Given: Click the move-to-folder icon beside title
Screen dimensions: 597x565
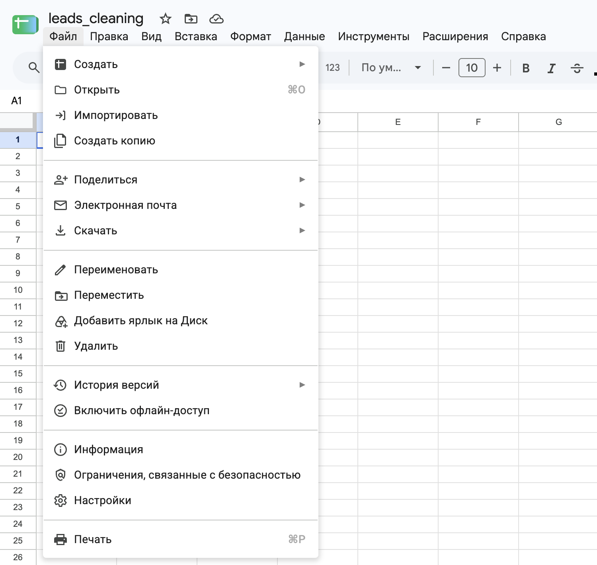Looking at the screenshot, I should [191, 19].
